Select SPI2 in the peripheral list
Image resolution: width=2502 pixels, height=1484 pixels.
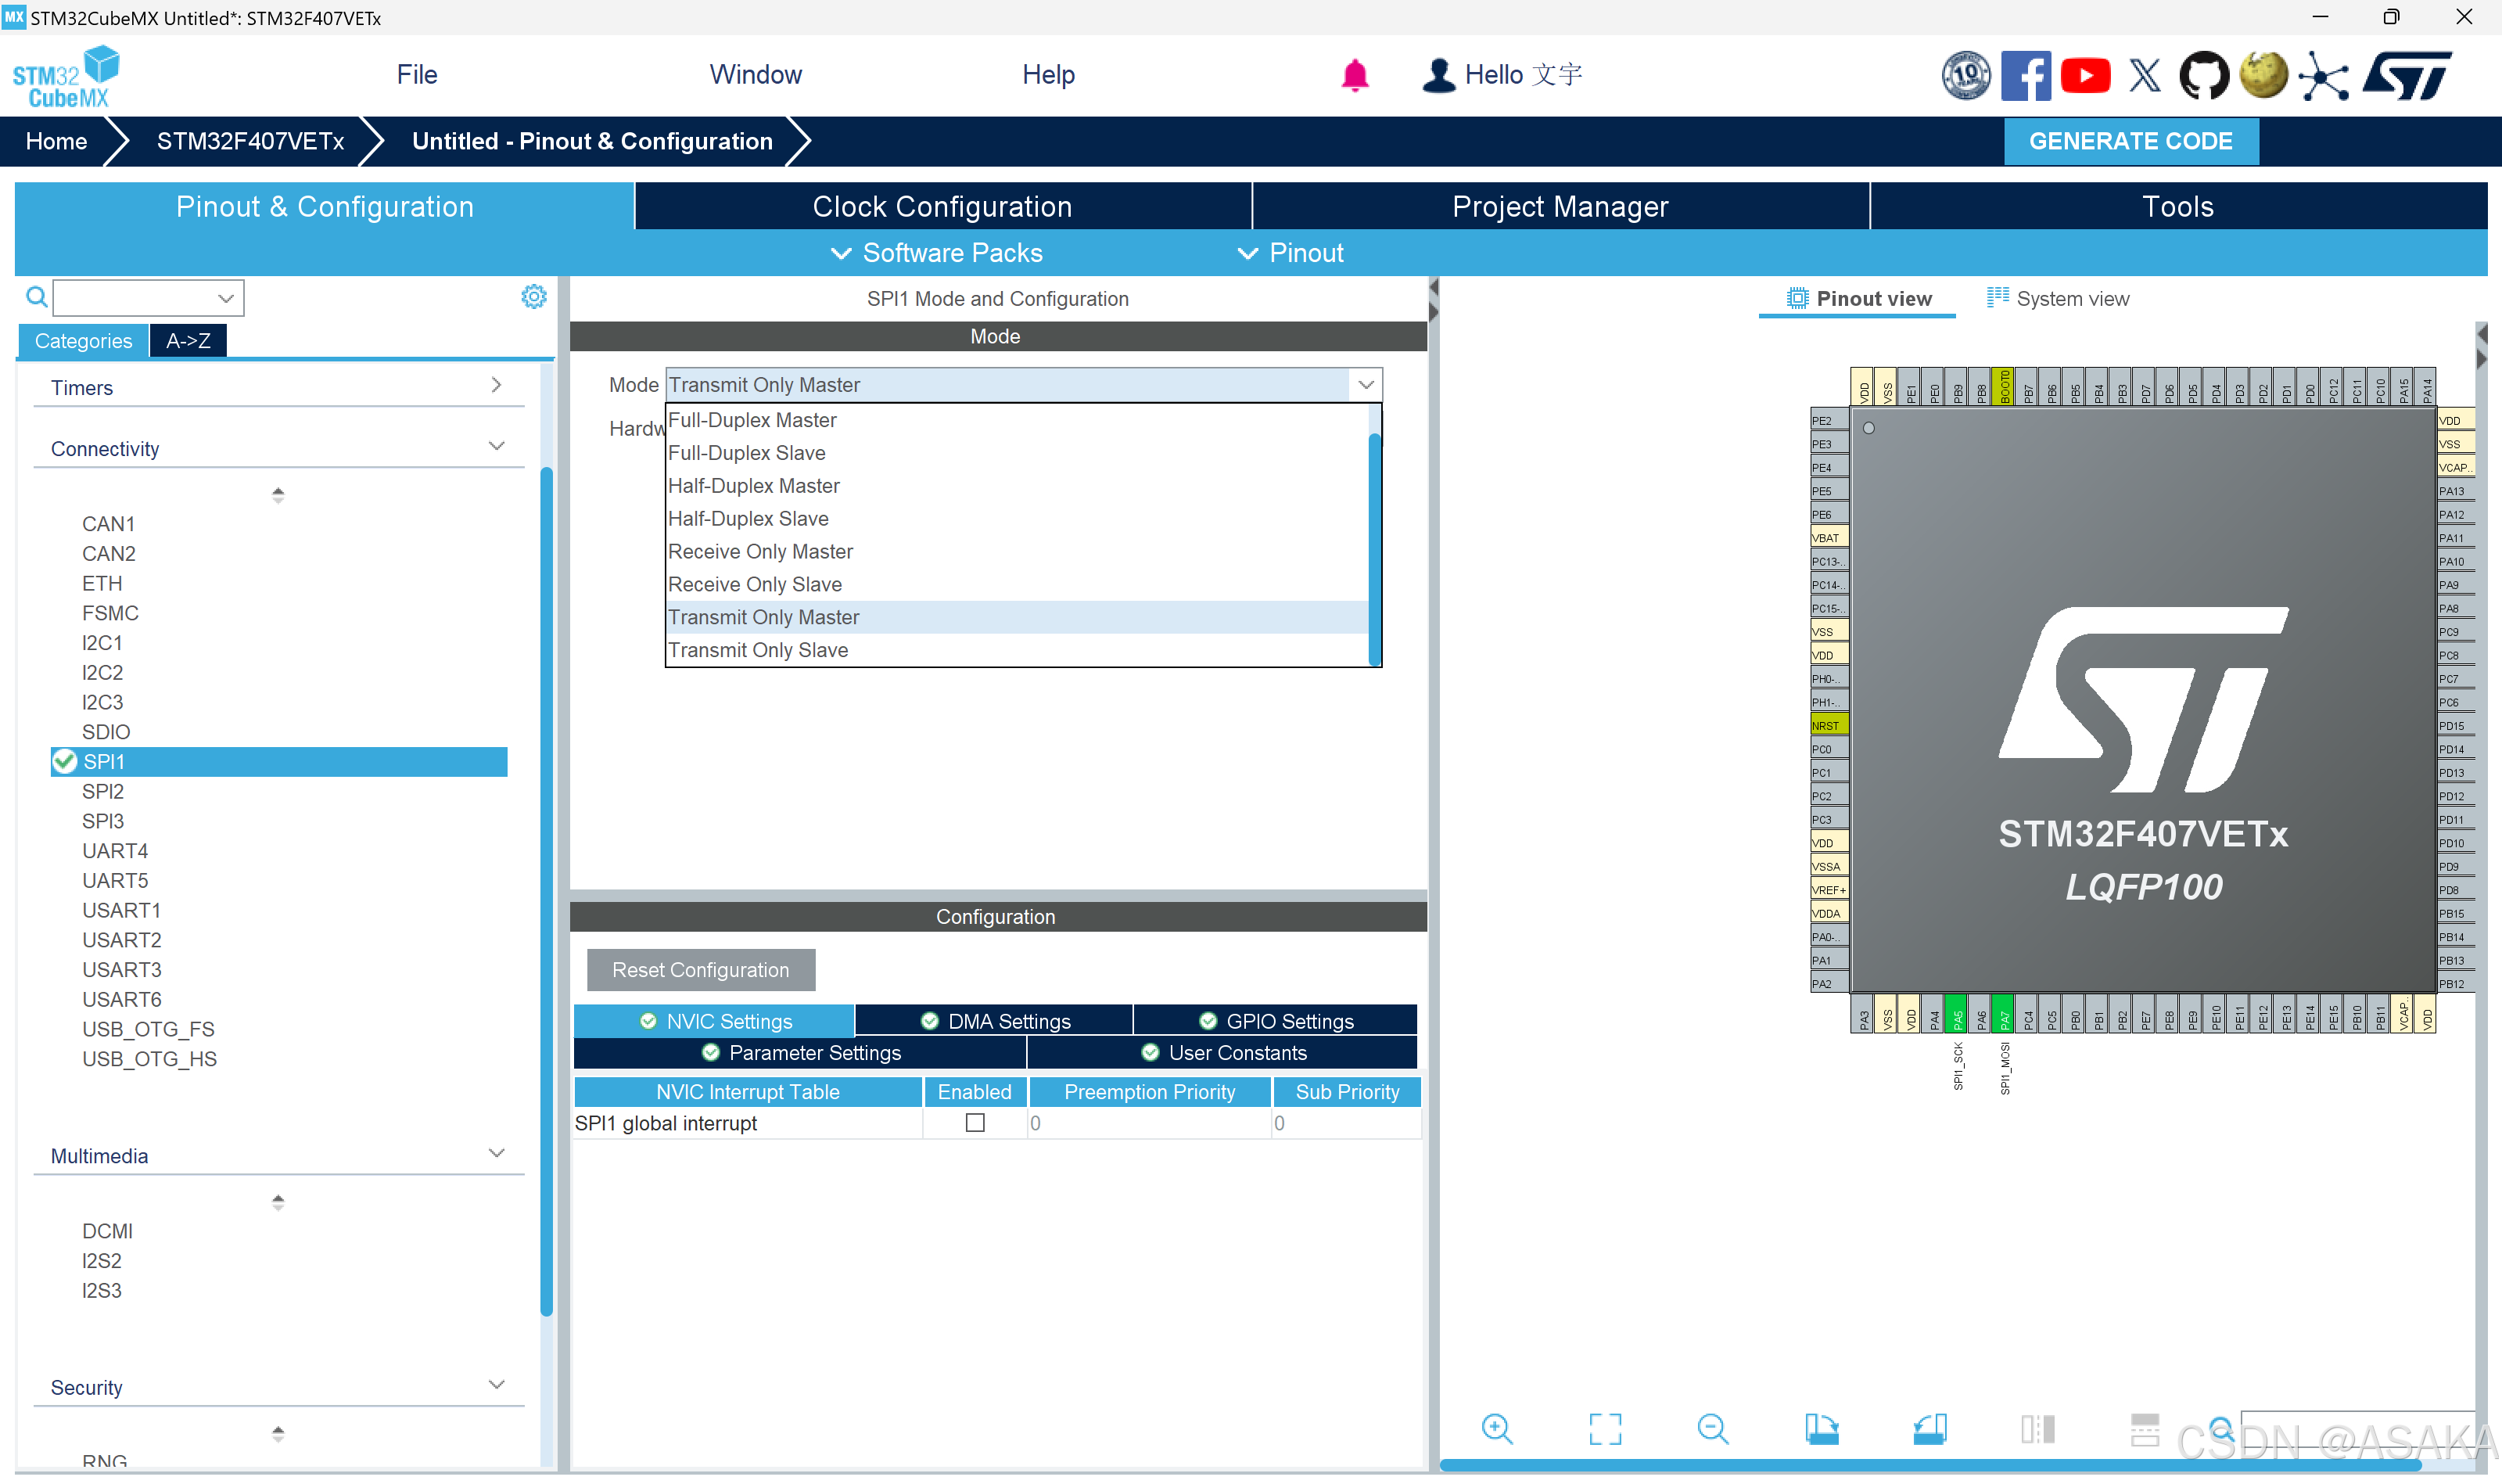pyautogui.click(x=103, y=791)
